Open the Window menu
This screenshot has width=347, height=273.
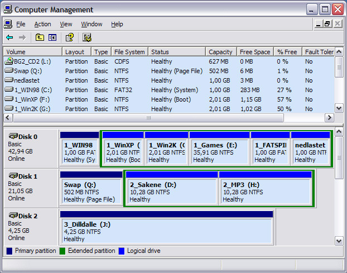pyautogui.click(x=91, y=24)
